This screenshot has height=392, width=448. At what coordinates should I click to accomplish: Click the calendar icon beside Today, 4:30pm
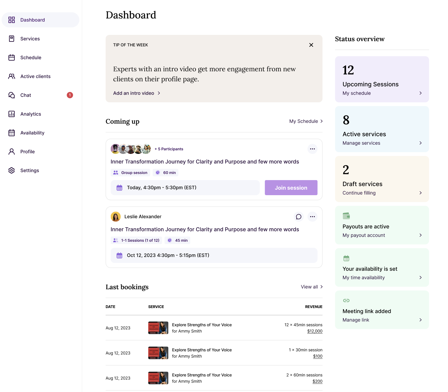(x=119, y=188)
